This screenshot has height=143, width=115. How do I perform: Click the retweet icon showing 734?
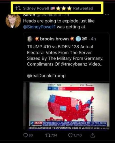coord(47,135)
